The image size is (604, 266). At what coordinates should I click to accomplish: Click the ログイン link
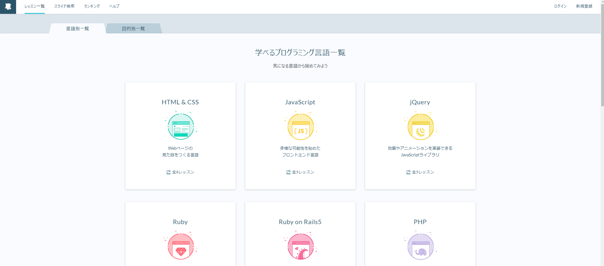[560, 6]
